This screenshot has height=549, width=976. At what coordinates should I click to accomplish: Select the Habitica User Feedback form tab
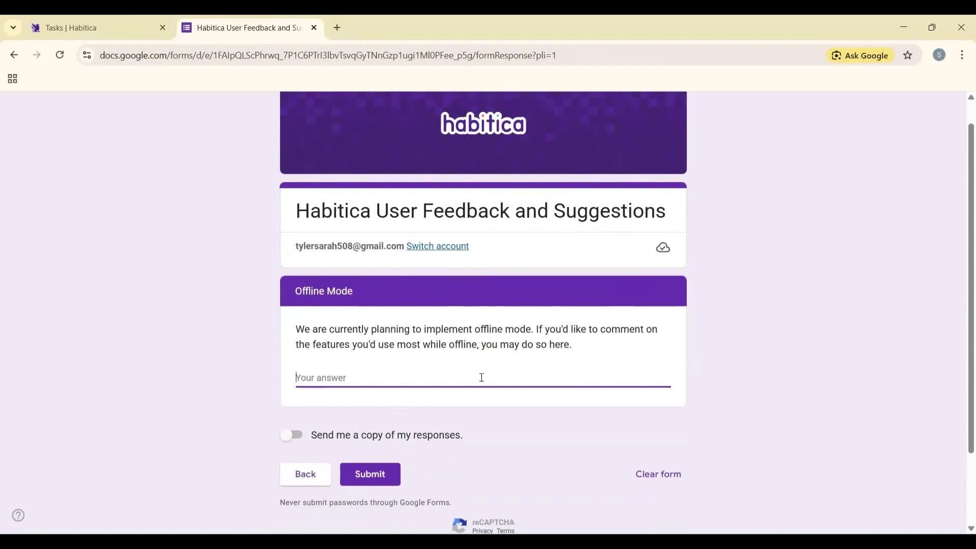coord(244,28)
